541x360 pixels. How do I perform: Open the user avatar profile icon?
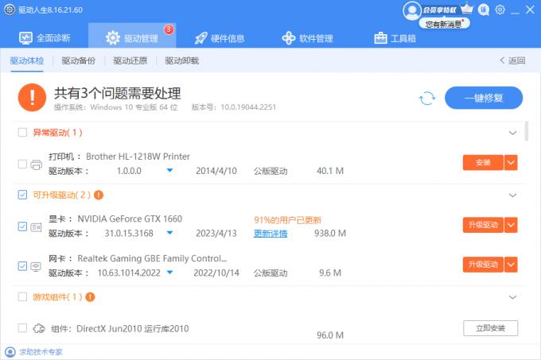[412, 11]
